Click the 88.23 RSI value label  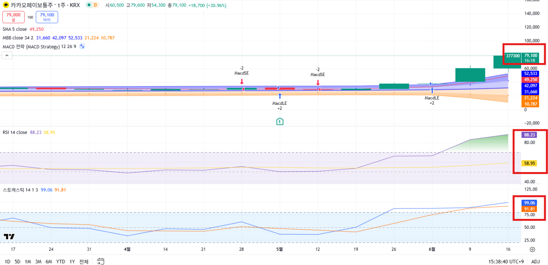coord(529,135)
